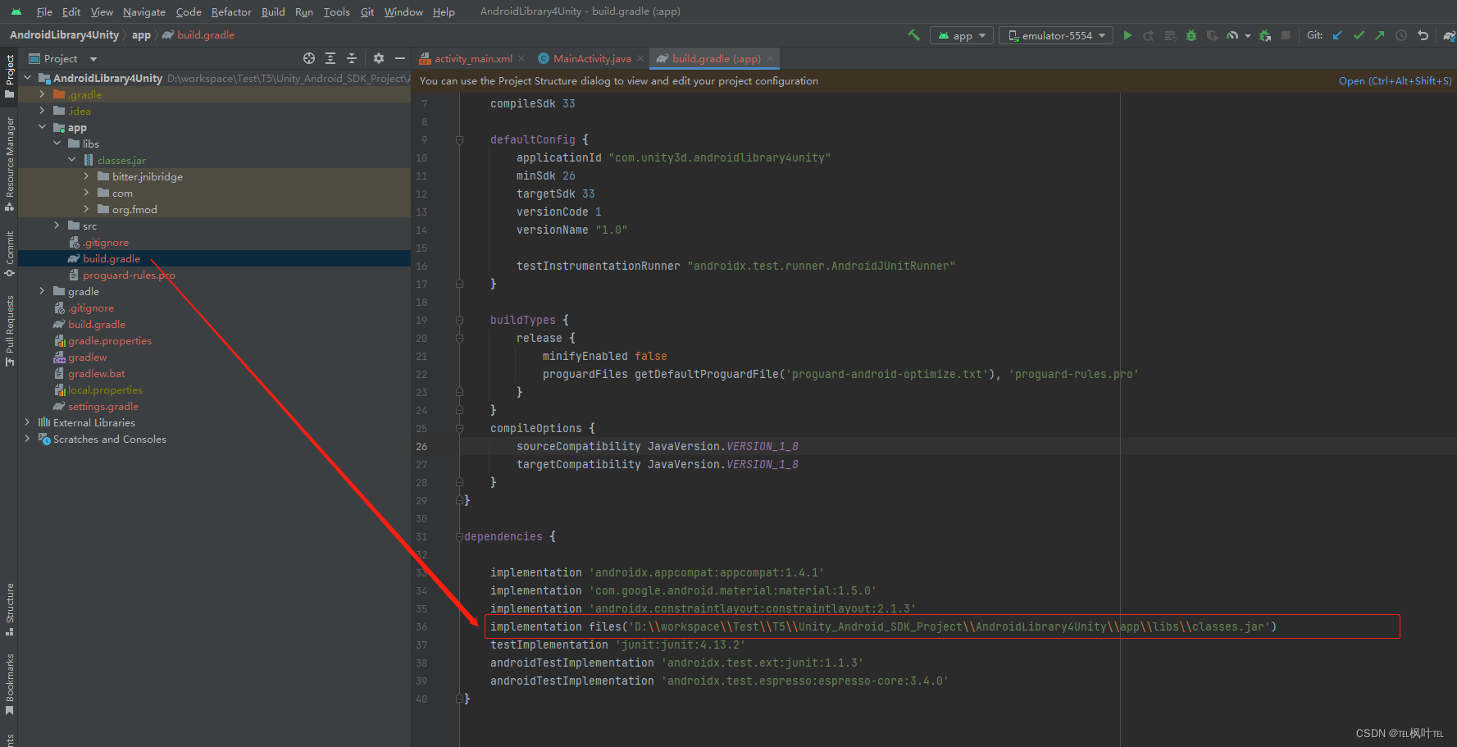The image size is (1457, 747).
Task: Click Select Opened File target icon
Action: point(309,58)
